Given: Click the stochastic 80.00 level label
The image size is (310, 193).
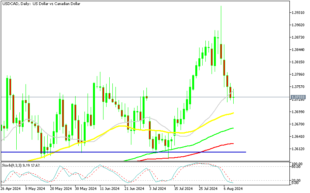Looking at the screenshot, I should pos(296,167).
